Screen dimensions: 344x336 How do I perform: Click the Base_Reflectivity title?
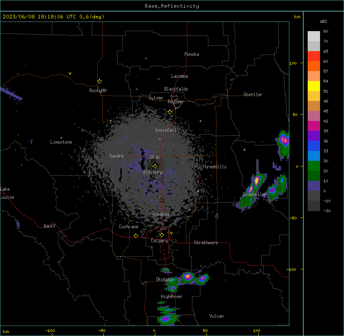click(172, 6)
